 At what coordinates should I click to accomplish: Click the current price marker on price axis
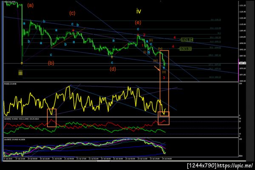[242, 63]
